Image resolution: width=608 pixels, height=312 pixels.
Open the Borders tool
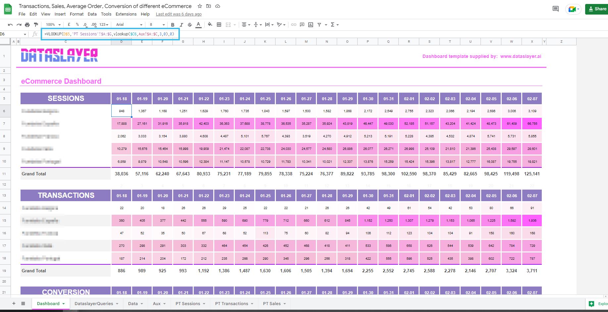(219, 25)
